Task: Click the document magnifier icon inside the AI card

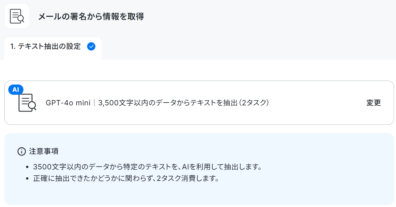Action: point(27,103)
